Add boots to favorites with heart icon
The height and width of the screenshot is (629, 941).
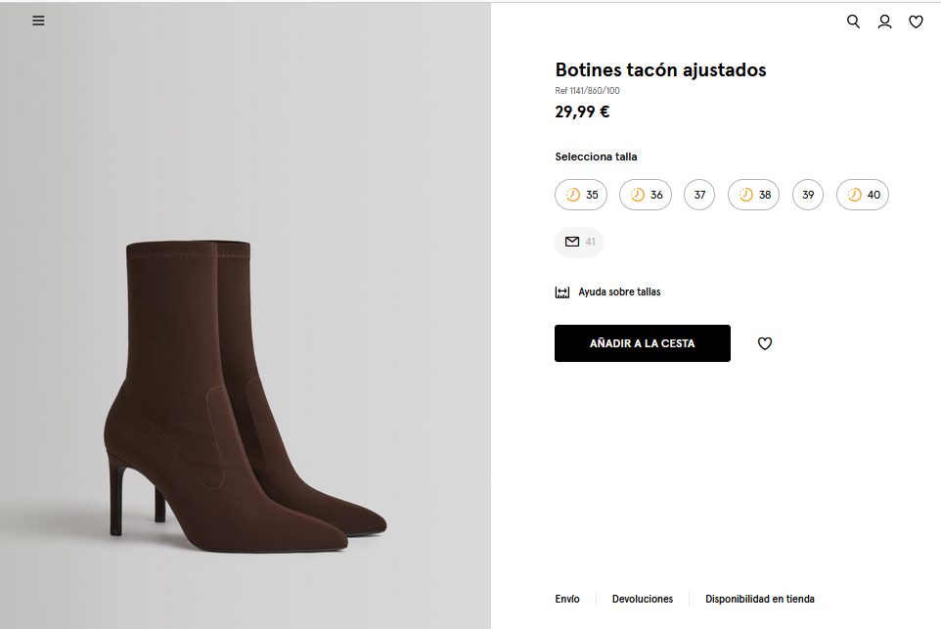(765, 343)
